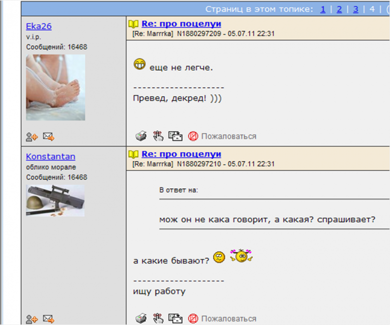This screenshot has width=390, height=325.
Task: Print Konstantan's post with the printer icon
Action: click(141, 319)
